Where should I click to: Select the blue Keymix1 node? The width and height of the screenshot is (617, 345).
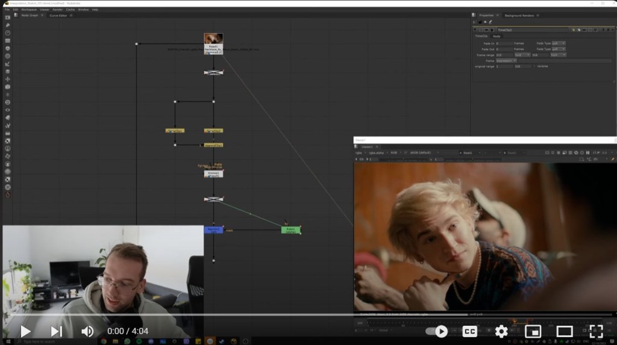pyautogui.click(x=214, y=230)
